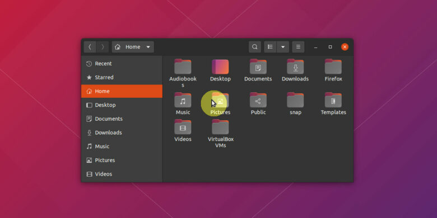
Task: Select the Audiobooks folder icon
Action: tap(183, 67)
